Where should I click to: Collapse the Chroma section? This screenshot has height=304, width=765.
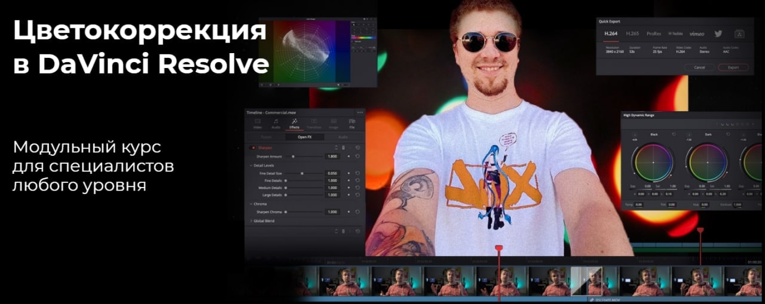pyautogui.click(x=252, y=204)
